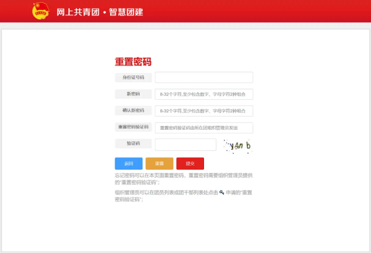
Task: Click the 重置密码验证码 field label
Action: tap(133, 128)
